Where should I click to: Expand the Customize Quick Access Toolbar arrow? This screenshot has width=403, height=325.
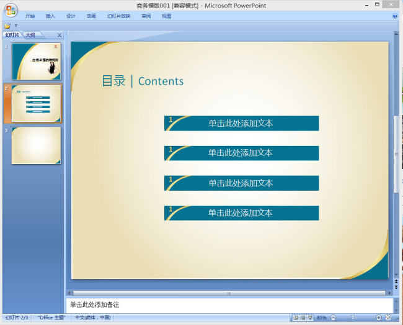pos(16,25)
